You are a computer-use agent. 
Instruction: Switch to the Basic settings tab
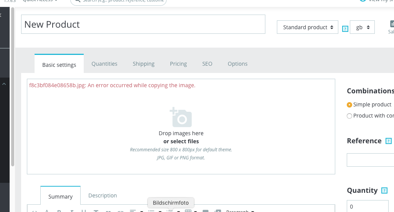[x=59, y=65]
